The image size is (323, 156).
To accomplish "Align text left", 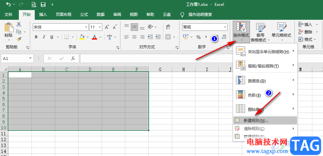I will (127, 37).
